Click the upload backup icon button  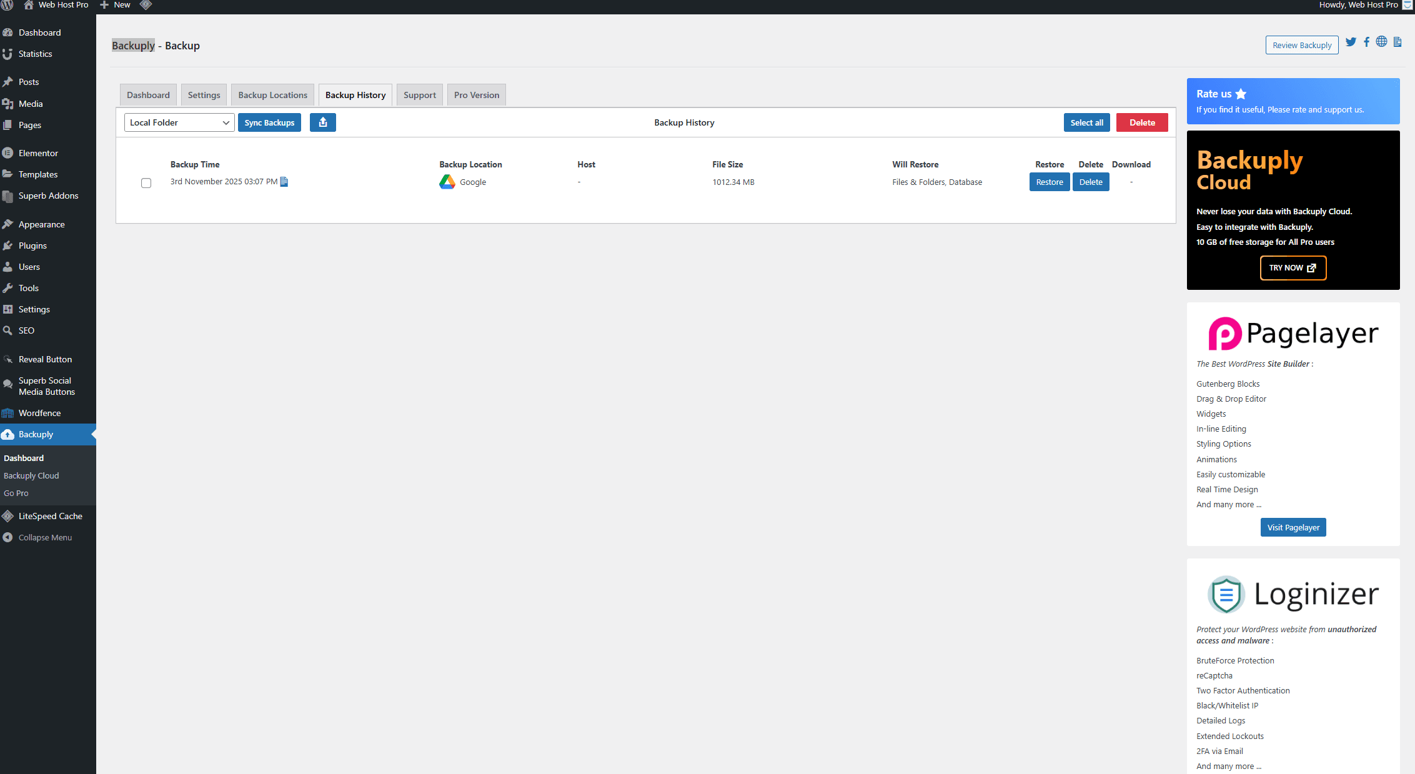click(x=322, y=122)
